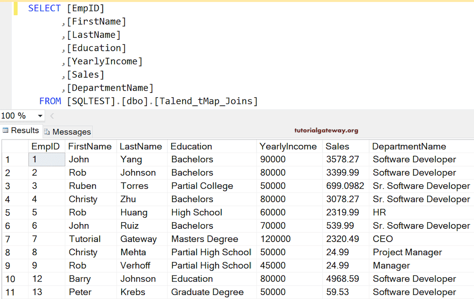Viewport: 474px width, 299px height.
Task: Select the Results tab
Action: pyautogui.click(x=25, y=131)
